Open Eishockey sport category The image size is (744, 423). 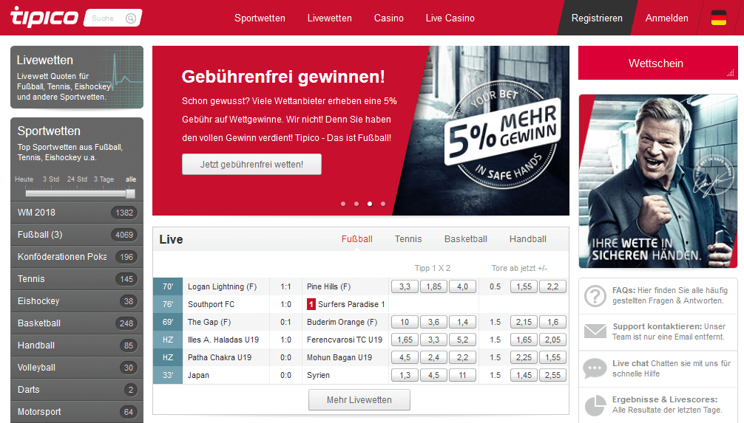tap(77, 301)
